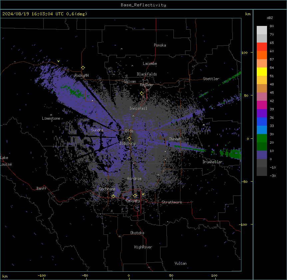Select the Innisfail label

pyautogui.click(x=138, y=108)
